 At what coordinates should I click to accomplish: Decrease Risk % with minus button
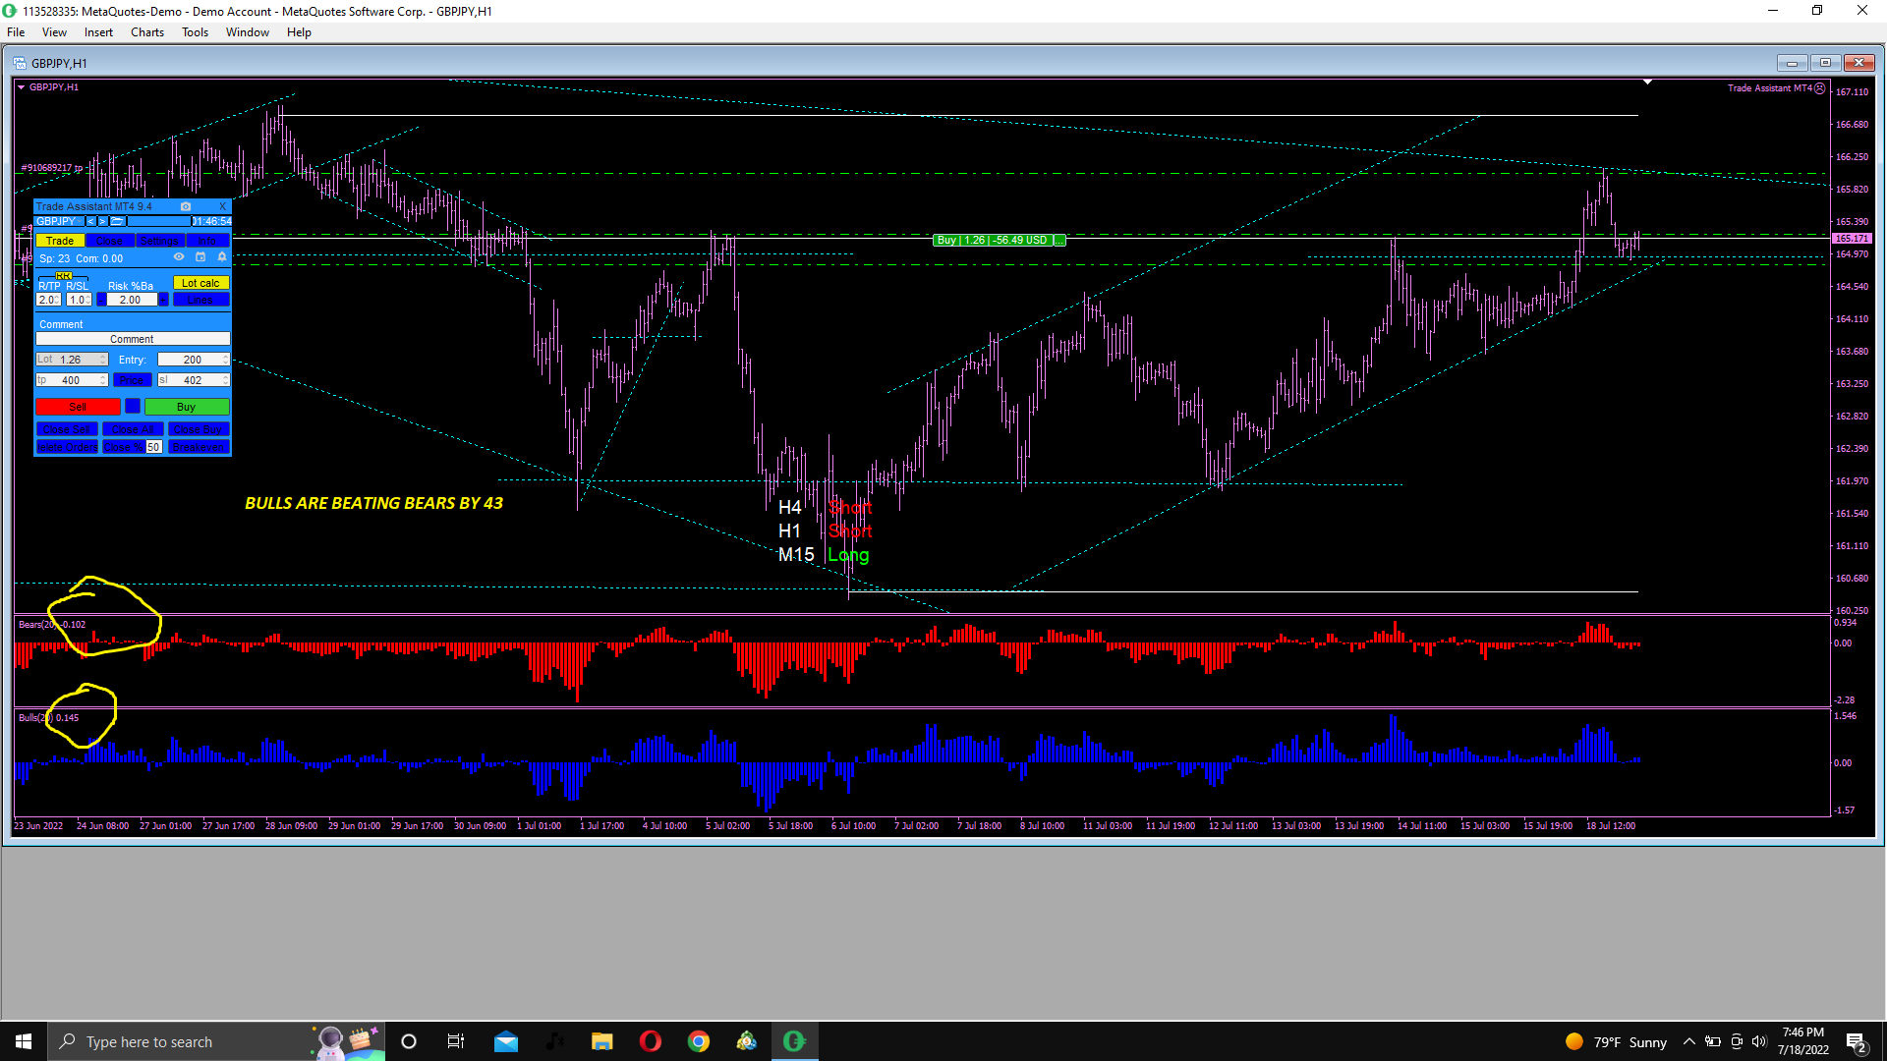click(x=101, y=300)
